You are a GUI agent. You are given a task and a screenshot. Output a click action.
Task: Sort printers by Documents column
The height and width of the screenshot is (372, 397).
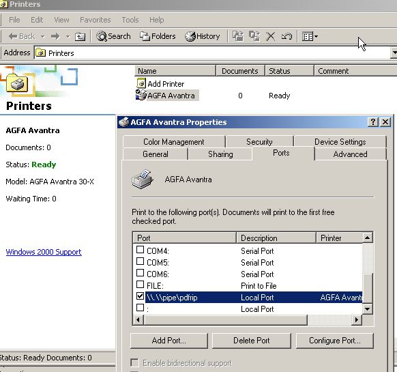[240, 71]
